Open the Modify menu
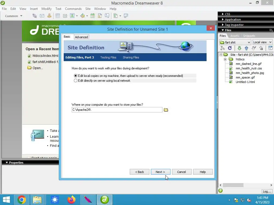This screenshot has width=274, height=205. [47, 9]
